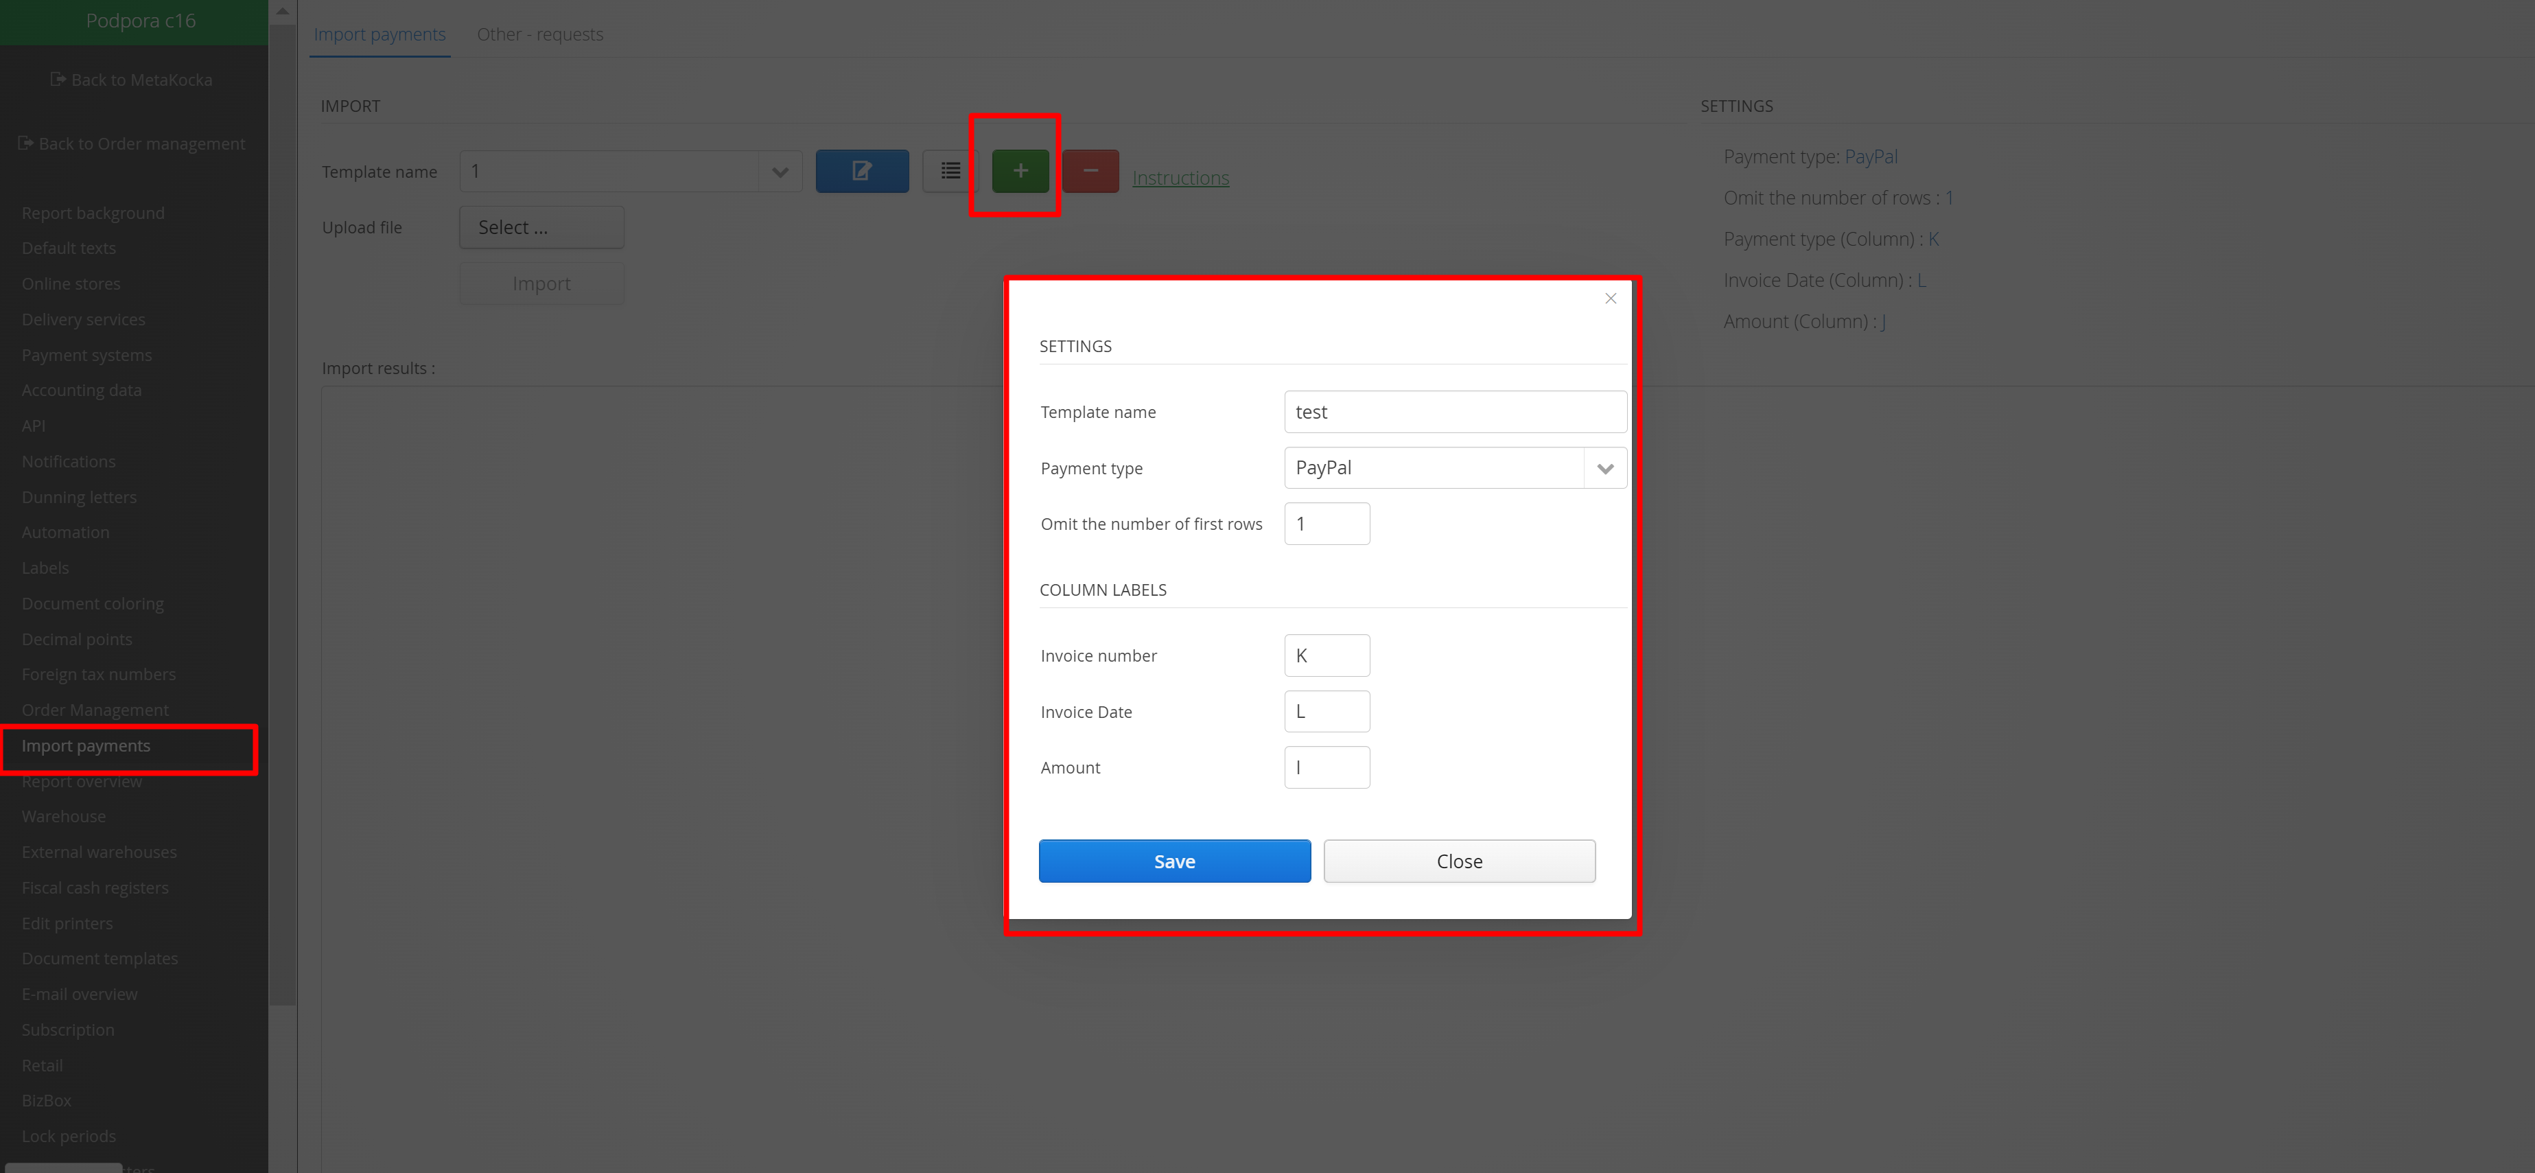Screen dimensions: 2535x1173
Task: Click the green plus add-template button
Action: [1020, 171]
